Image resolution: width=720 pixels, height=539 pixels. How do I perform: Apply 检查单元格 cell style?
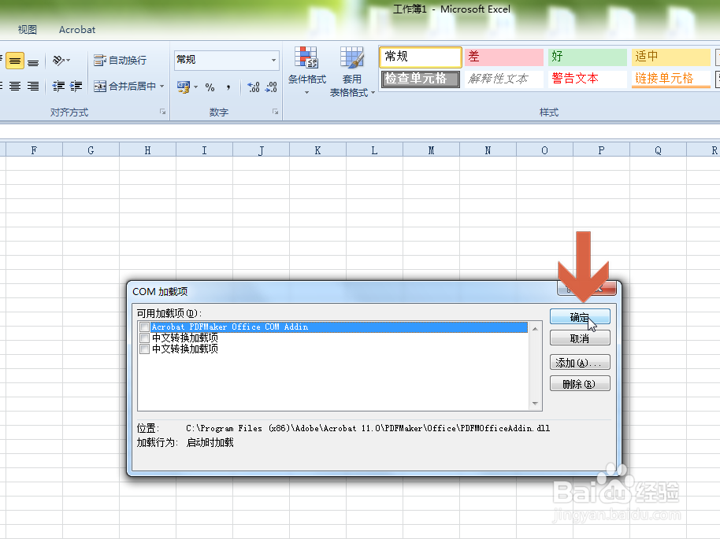[420, 79]
